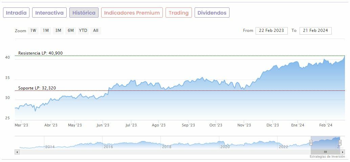The height and width of the screenshot is (162, 350).
Task: Click the navigator left scroll arrow
Action: (x=17, y=152)
